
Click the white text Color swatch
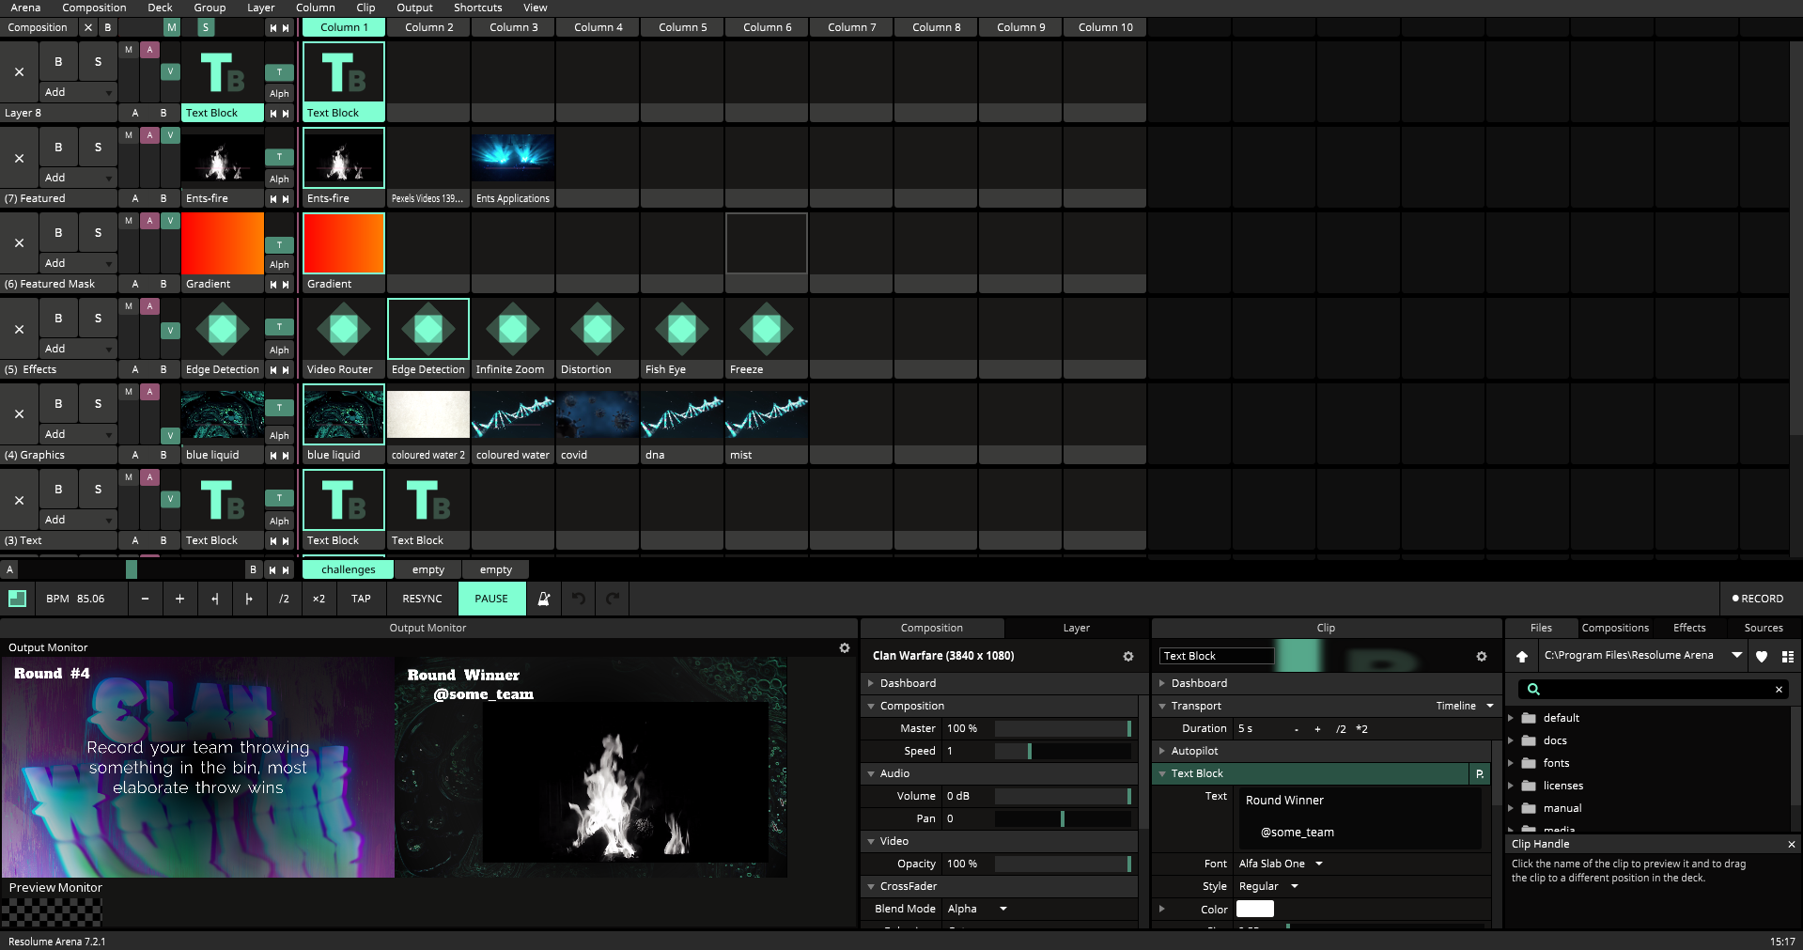coord(1254,909)
